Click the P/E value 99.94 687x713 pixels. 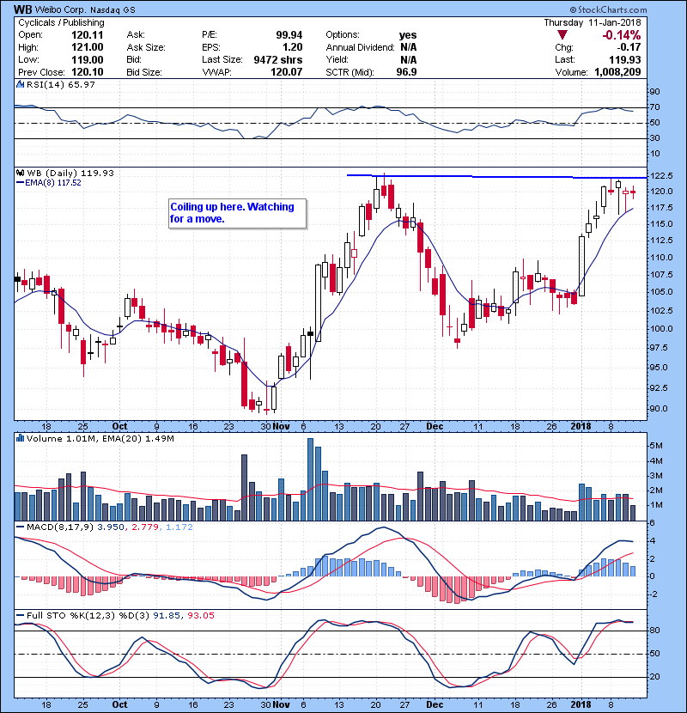coord(289,35)
